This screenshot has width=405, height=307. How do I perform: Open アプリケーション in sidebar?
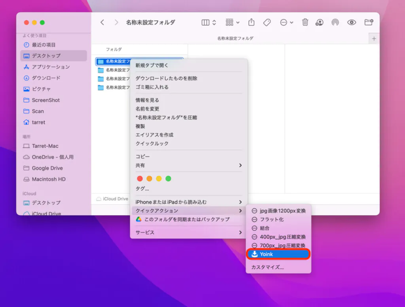point(53,67)
